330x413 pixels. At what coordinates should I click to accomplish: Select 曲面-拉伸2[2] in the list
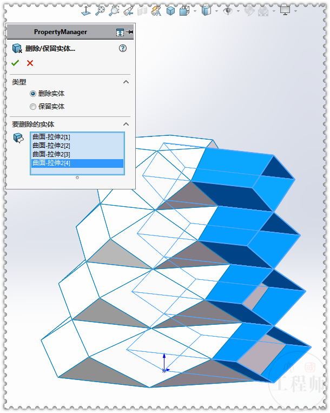click(77, 146)
